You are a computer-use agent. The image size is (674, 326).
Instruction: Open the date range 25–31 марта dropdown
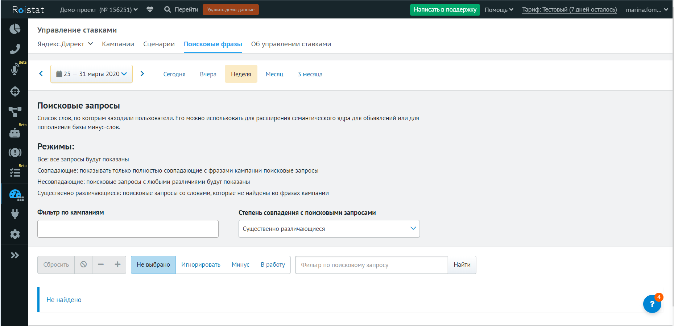pyautogui.click(x=92, y=74)
